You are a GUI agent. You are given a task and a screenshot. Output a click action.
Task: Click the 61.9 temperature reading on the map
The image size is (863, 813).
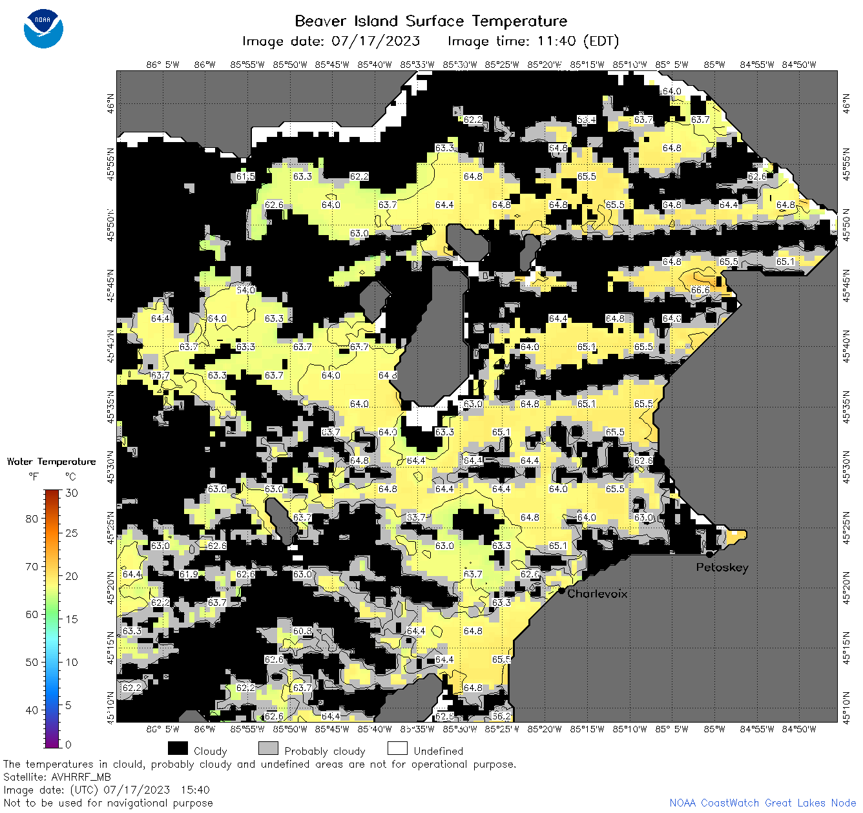(189, 574)
